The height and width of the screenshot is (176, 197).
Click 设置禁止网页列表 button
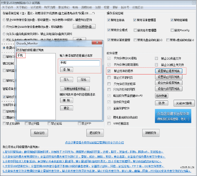point(169,77)
